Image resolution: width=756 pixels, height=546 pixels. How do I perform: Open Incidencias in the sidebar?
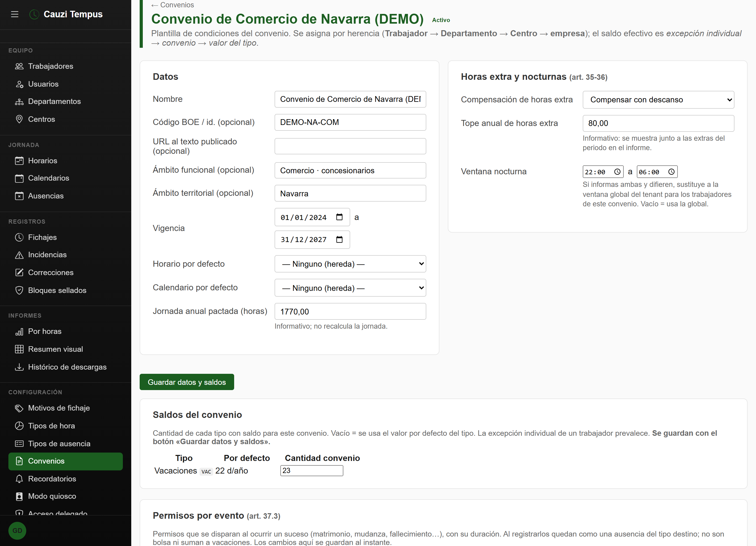65,255
